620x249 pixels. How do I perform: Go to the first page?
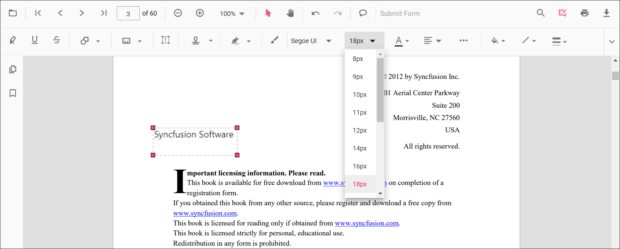(x=38, y=13)
